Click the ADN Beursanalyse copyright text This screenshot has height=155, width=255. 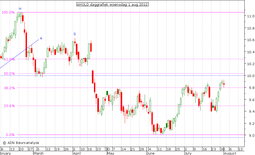coord(21,143)
